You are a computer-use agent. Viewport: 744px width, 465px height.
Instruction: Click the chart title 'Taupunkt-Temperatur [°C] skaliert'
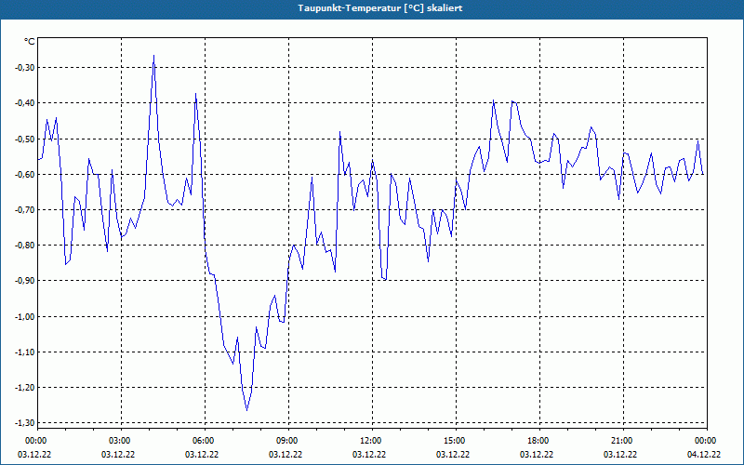(380, 8)
